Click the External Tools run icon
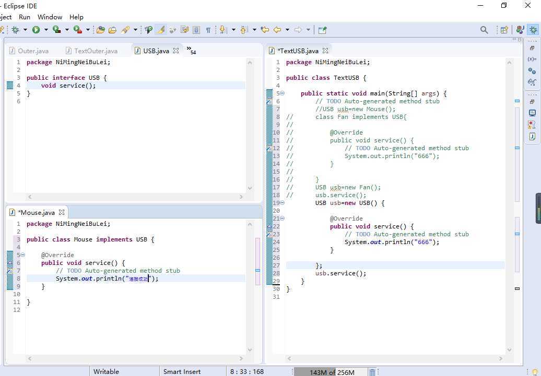 tap(78, 30)
